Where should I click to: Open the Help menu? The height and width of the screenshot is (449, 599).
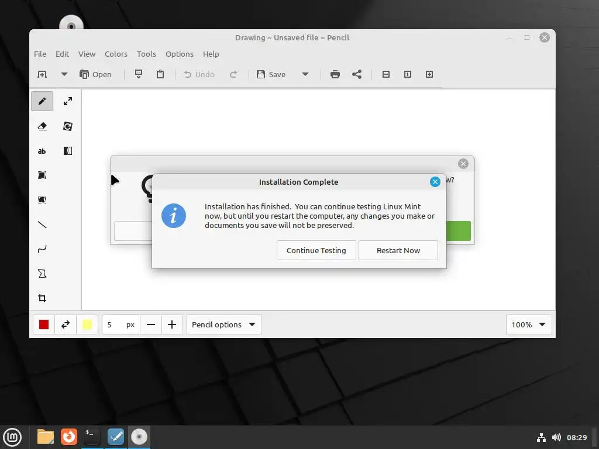[211, 54]
